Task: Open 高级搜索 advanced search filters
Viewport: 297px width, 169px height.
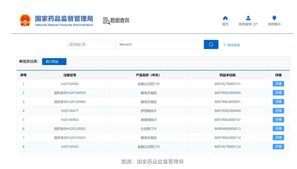Action: click(x=232, y=45)
